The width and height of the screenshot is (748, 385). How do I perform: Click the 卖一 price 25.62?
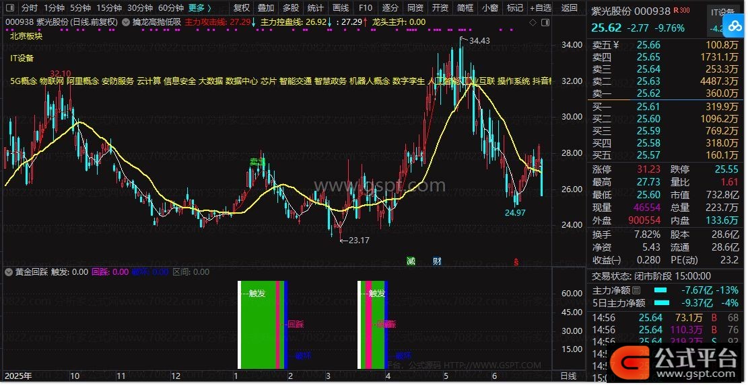point(649,93)
